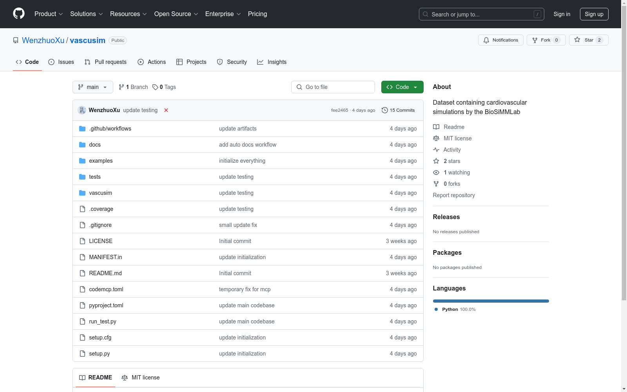The width and height of the screenshot is (627, 392).
Task: Click the Sign up button
Action: point(594,14)
